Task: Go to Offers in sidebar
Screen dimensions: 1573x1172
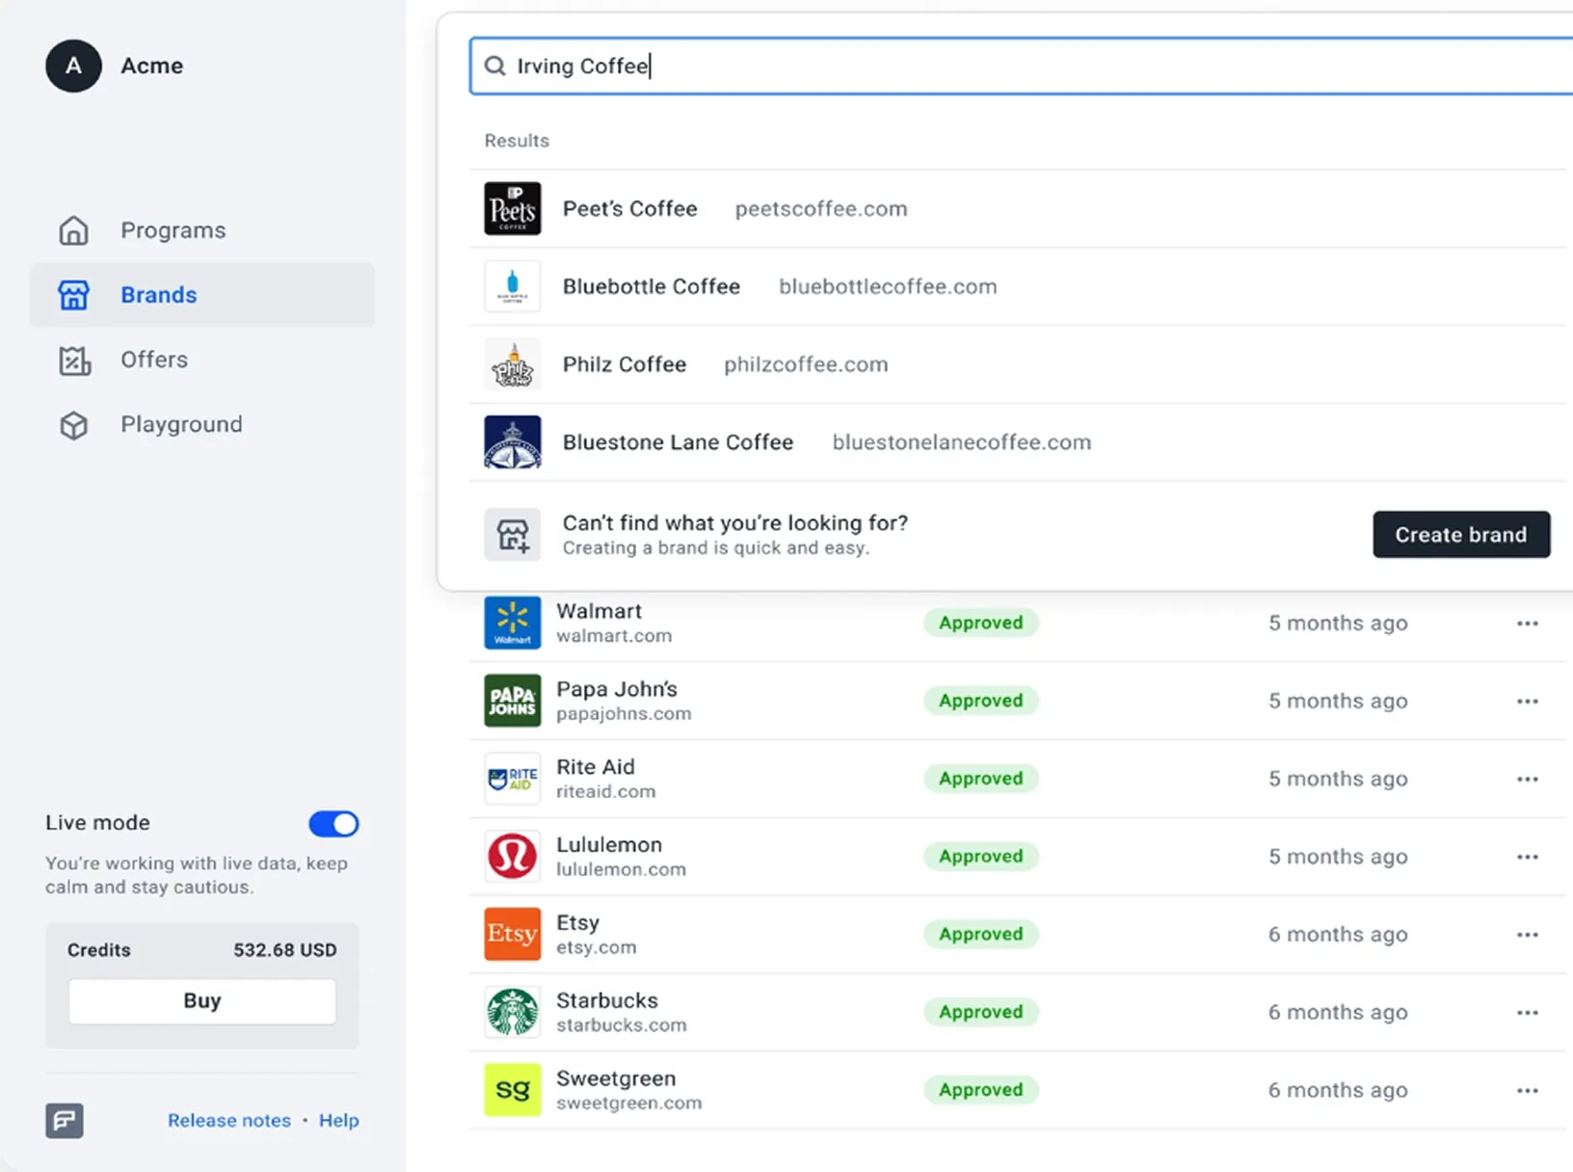Action: (202, 360)
